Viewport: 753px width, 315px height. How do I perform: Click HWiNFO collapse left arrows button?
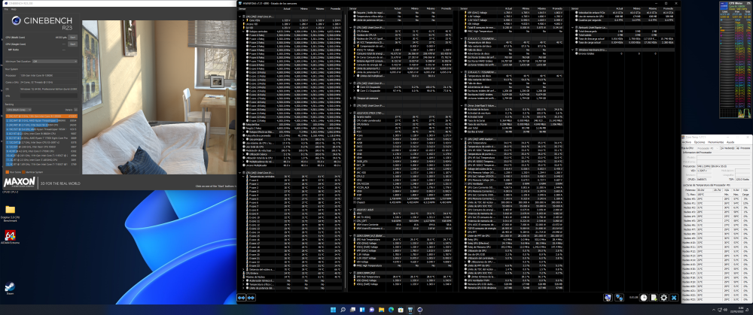click(242, 298)
